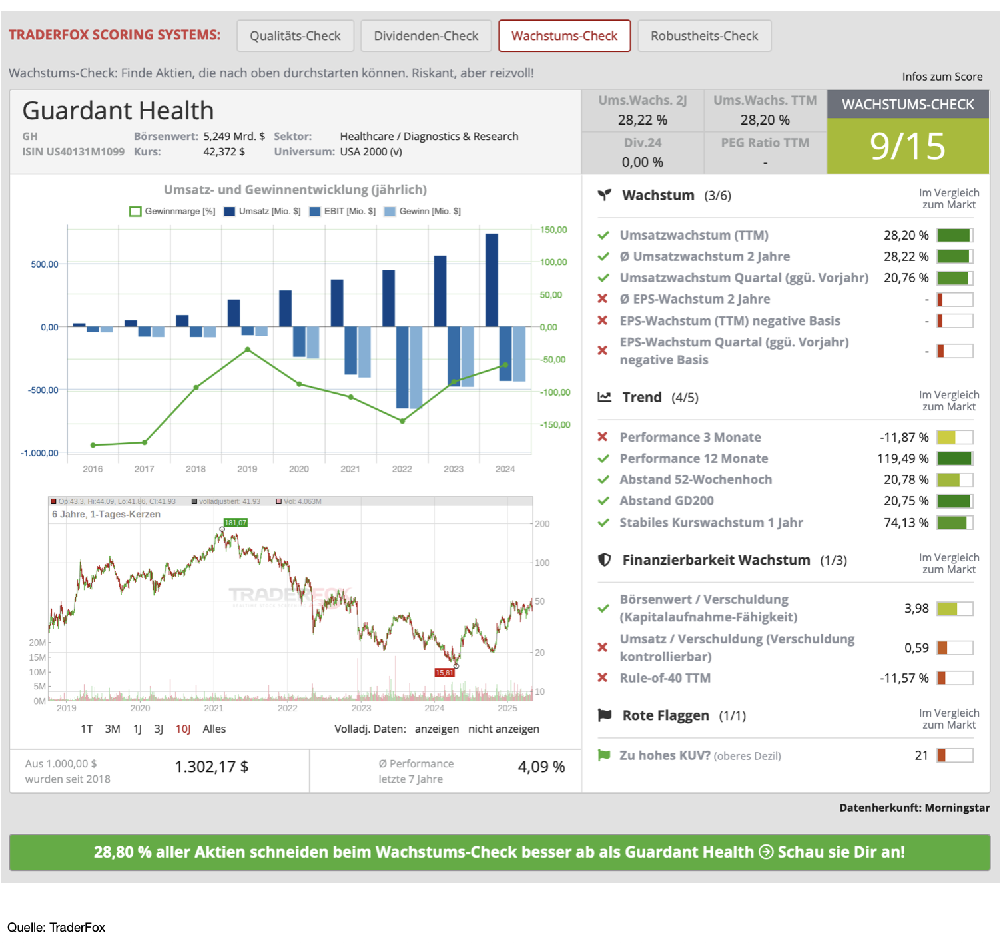Click the 1.302,17 $ value
1007x943 pixels.
click(212, 767)
